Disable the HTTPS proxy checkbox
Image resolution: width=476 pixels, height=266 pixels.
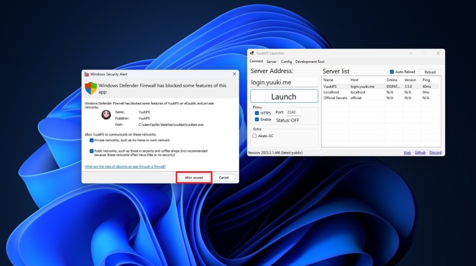[x=256, y=112]
